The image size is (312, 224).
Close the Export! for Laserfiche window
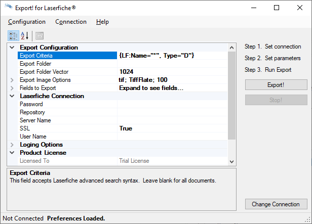(x=300, y=8)
